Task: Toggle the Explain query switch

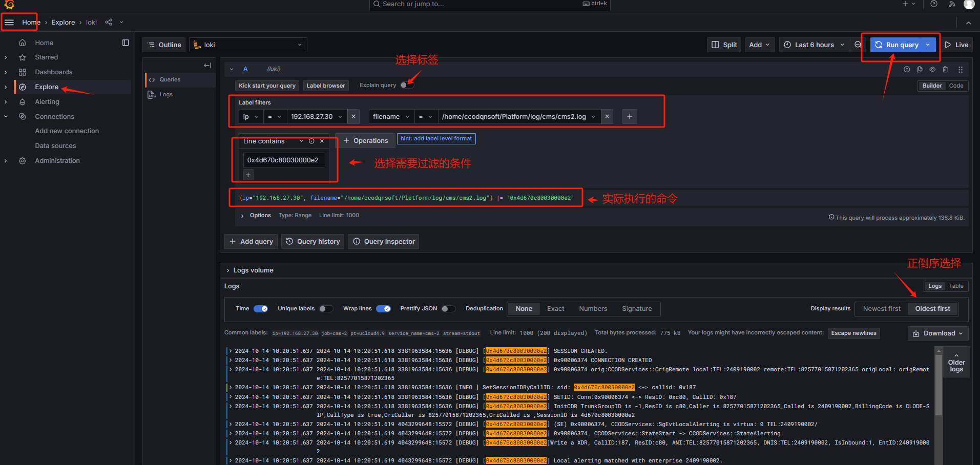Action: point(407,86)
